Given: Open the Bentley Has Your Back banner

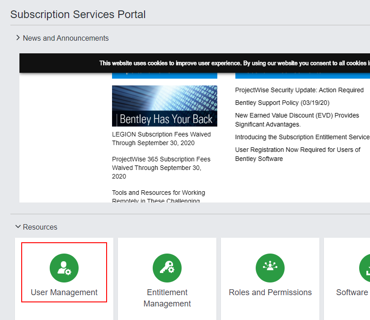Looking at the screenshot, I should pos(164,106).
